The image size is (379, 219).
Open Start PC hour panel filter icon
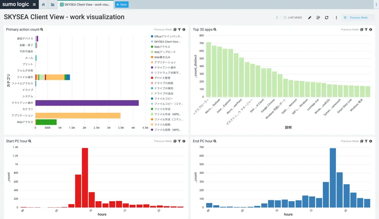pyautogui.click(x=179, y=141)
